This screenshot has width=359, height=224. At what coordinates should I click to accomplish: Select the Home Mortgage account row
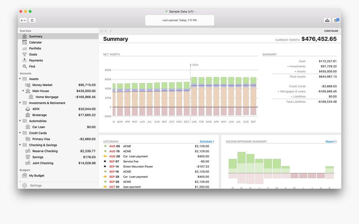[58, 97]
